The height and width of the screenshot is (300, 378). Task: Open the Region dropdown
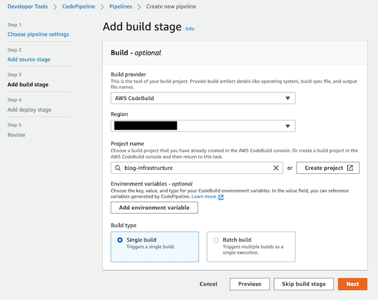coord(203,126)
